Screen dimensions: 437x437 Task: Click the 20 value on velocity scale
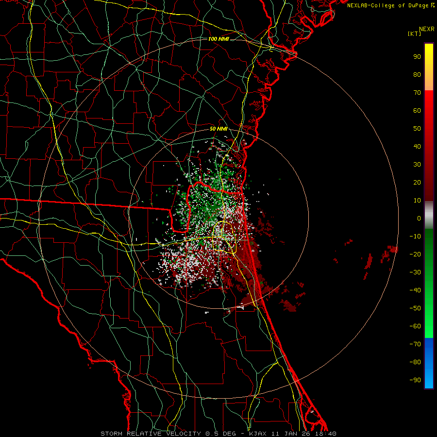tap(417, 182)
